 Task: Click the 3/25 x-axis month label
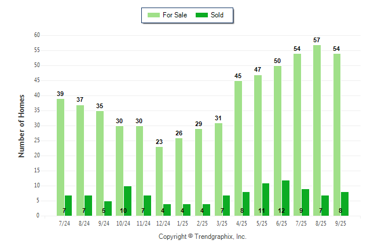(222, 223)
